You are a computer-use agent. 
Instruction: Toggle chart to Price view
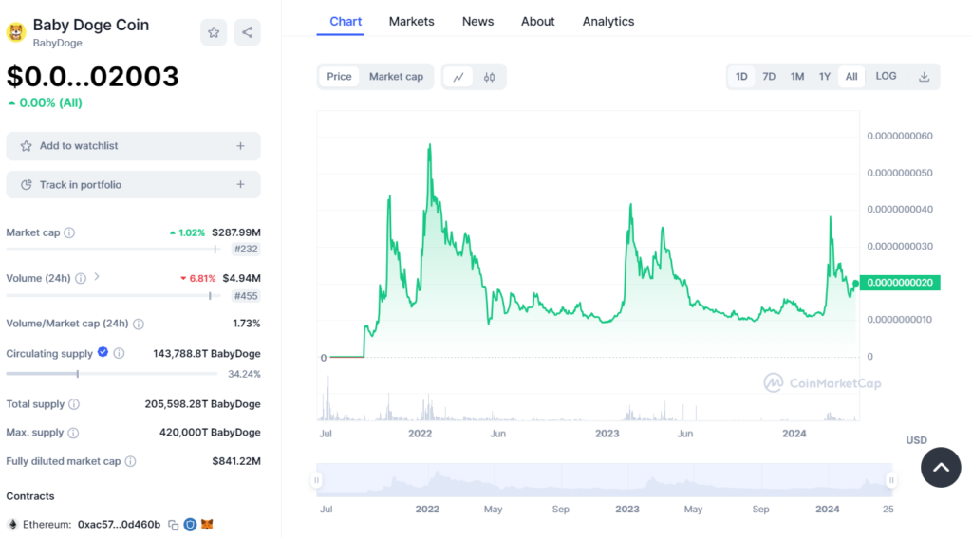339,77
